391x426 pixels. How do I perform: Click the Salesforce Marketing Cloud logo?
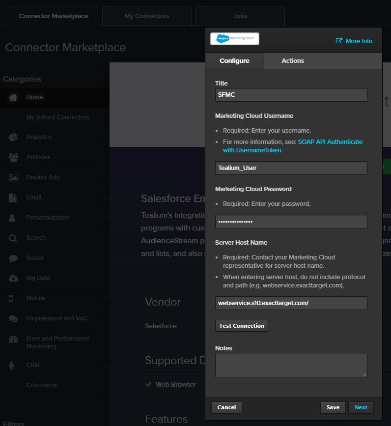[234, 38]
